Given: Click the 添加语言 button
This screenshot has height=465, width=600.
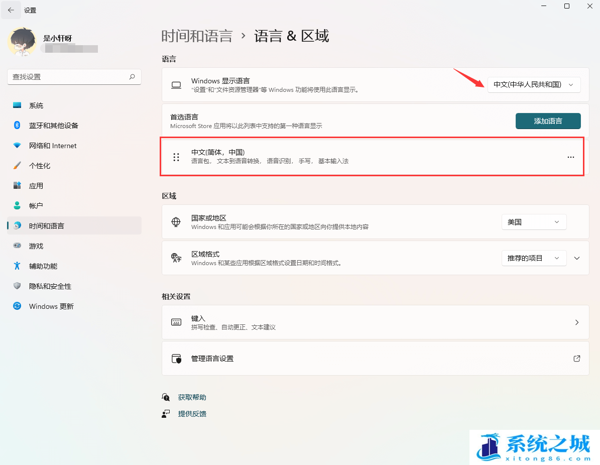Looking at the screenshot, I should (x=548, y=121).
